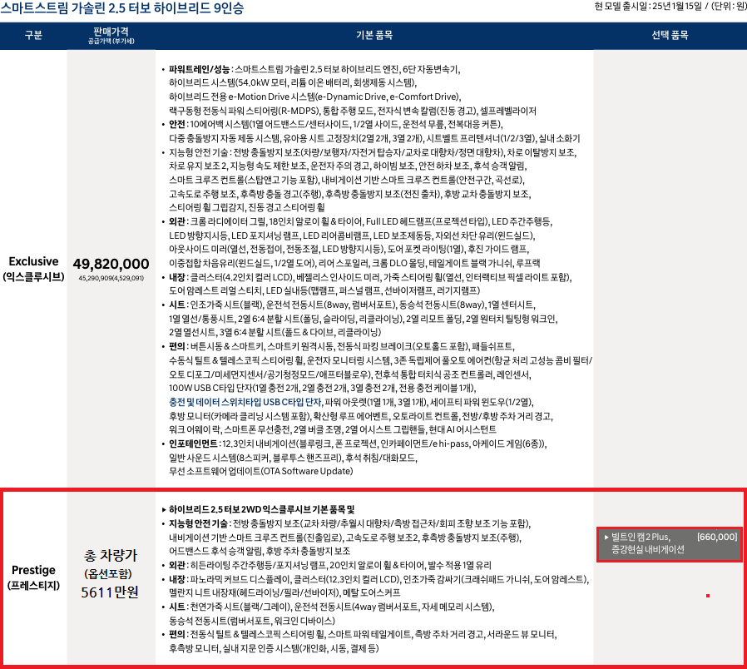The width and height of the screenshot is (747, 669).
Task: Click the arrow before 하이브리드 2.5 터보 2WD 익스클루시브
Action: pos(163,508)
